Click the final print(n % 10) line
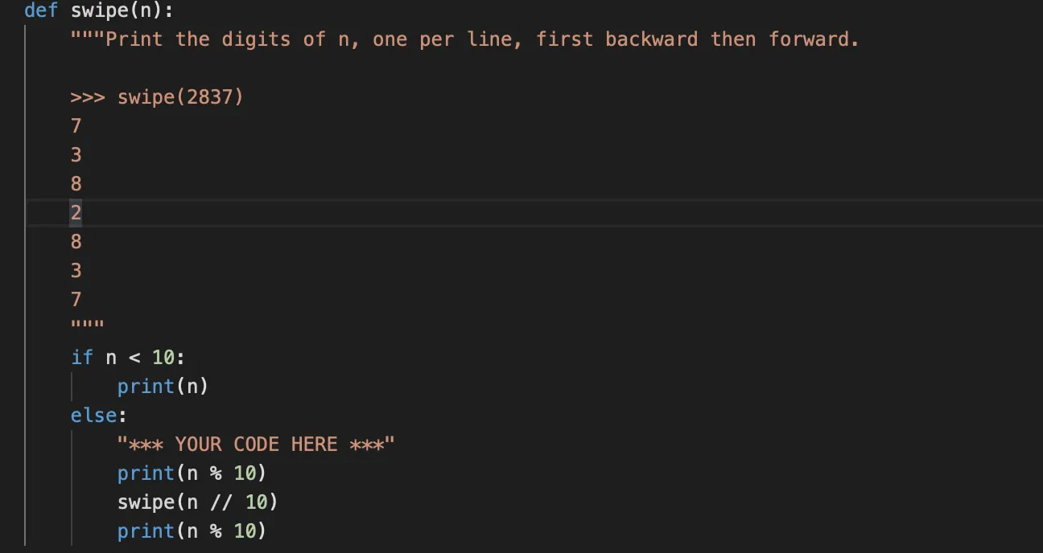Screen dimensions: 1043x553 (192, 531)
